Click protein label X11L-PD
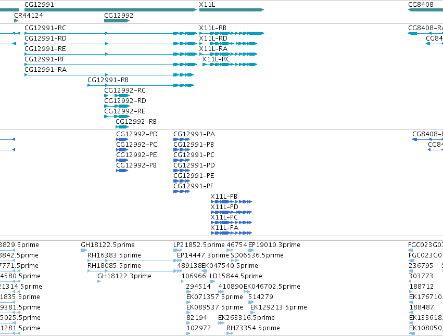The width and height of the screenshot is (443, 336). click(x=224, y=207)
